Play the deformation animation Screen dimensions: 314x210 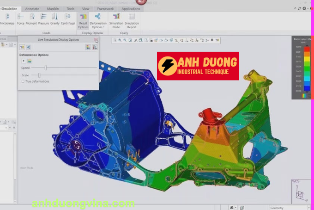click(24, 61)
